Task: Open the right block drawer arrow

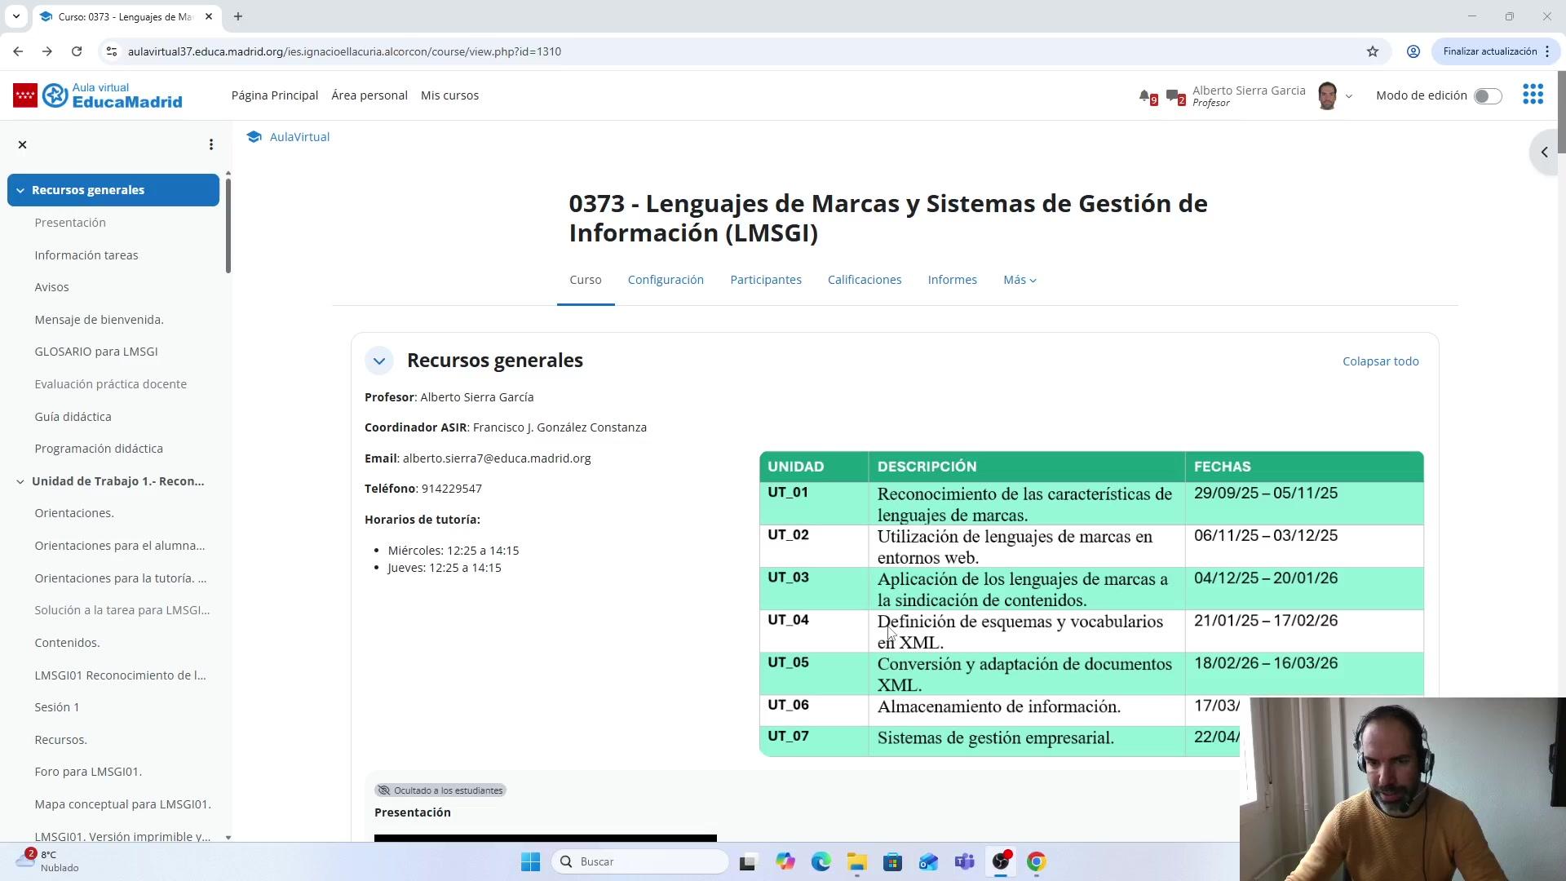Action: click(1544, 152)
